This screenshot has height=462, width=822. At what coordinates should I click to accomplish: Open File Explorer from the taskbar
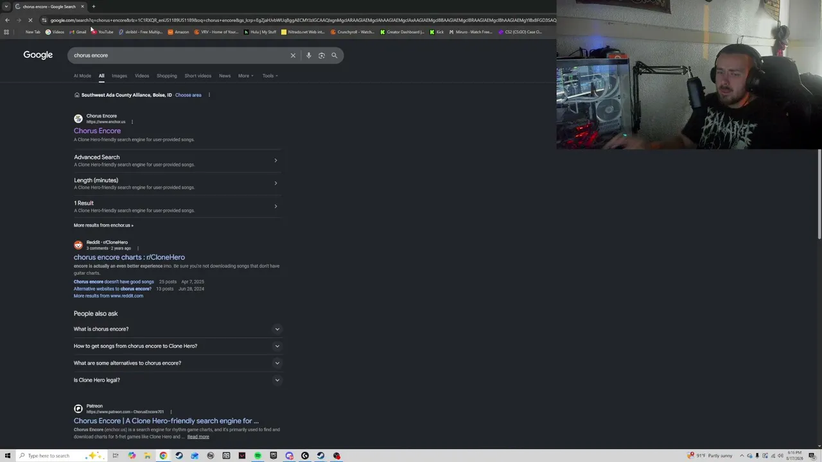[148, 456]
